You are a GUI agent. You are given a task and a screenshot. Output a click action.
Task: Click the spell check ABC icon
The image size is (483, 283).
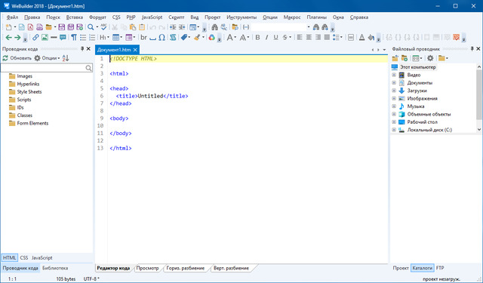[x=104, y=27]
